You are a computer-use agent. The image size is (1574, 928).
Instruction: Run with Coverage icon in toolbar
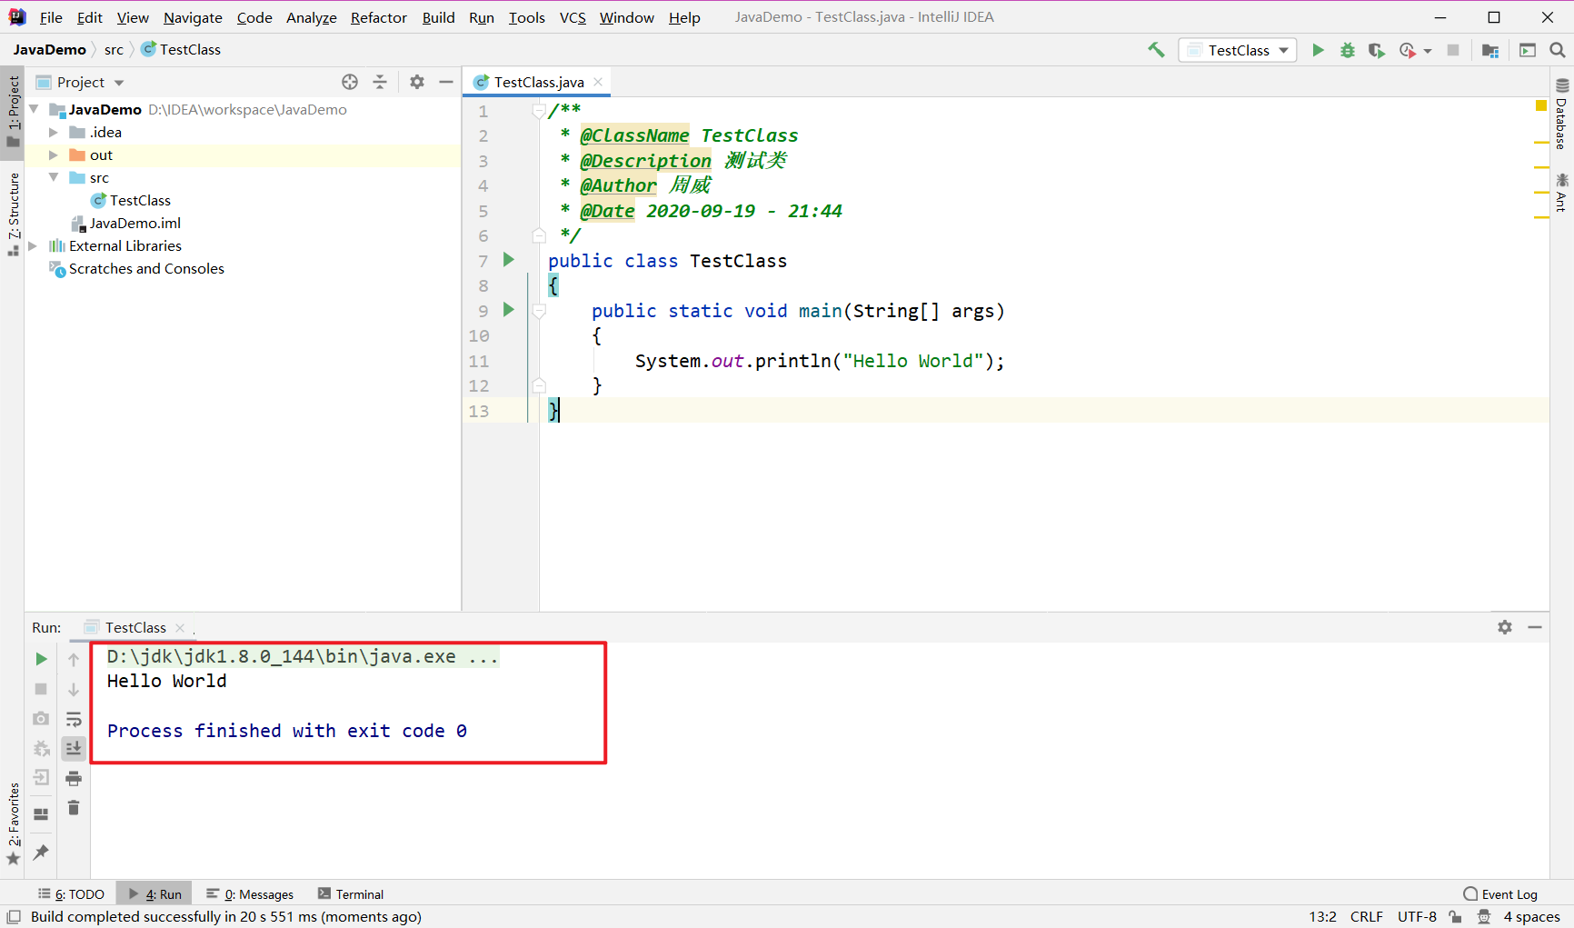tap(1377, 50)
